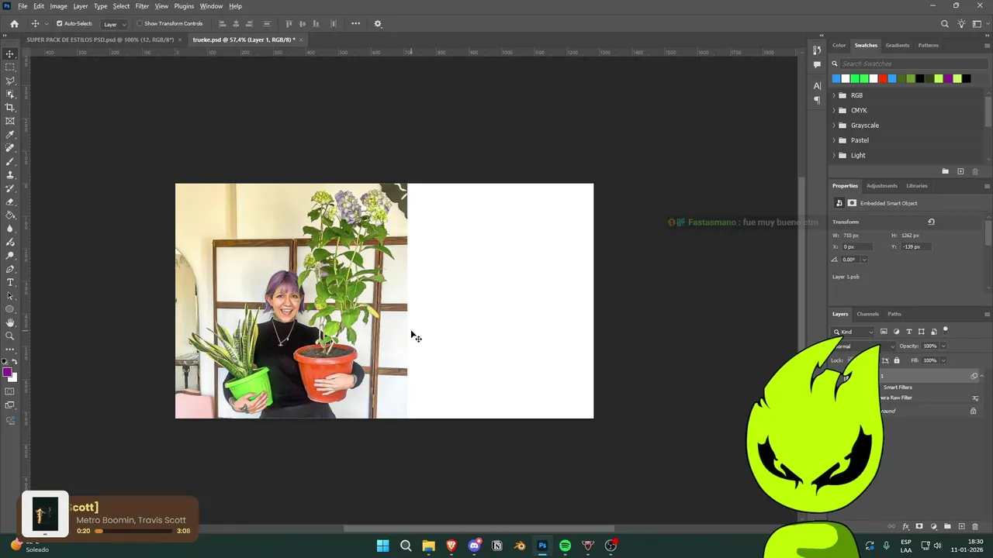Image resolution: width=993 pixels, height=558 pixels.
Task: Select the Eyedropper tool
Action: (10, 135)
